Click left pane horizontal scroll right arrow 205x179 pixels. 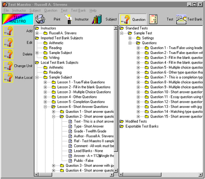(x=112, y=175)
